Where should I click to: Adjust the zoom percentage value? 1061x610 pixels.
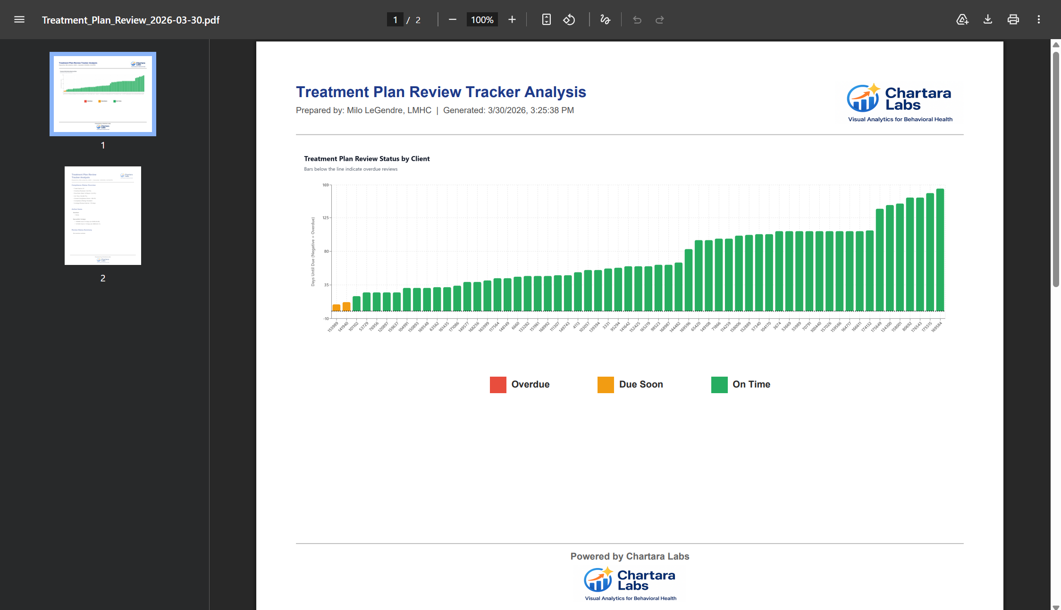(481, 19)
